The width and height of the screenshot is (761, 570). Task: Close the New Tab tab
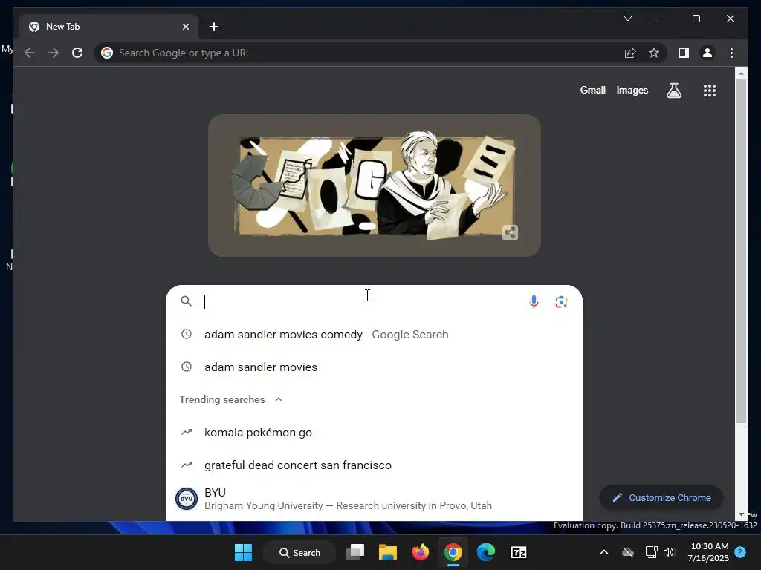pos(185,27)
